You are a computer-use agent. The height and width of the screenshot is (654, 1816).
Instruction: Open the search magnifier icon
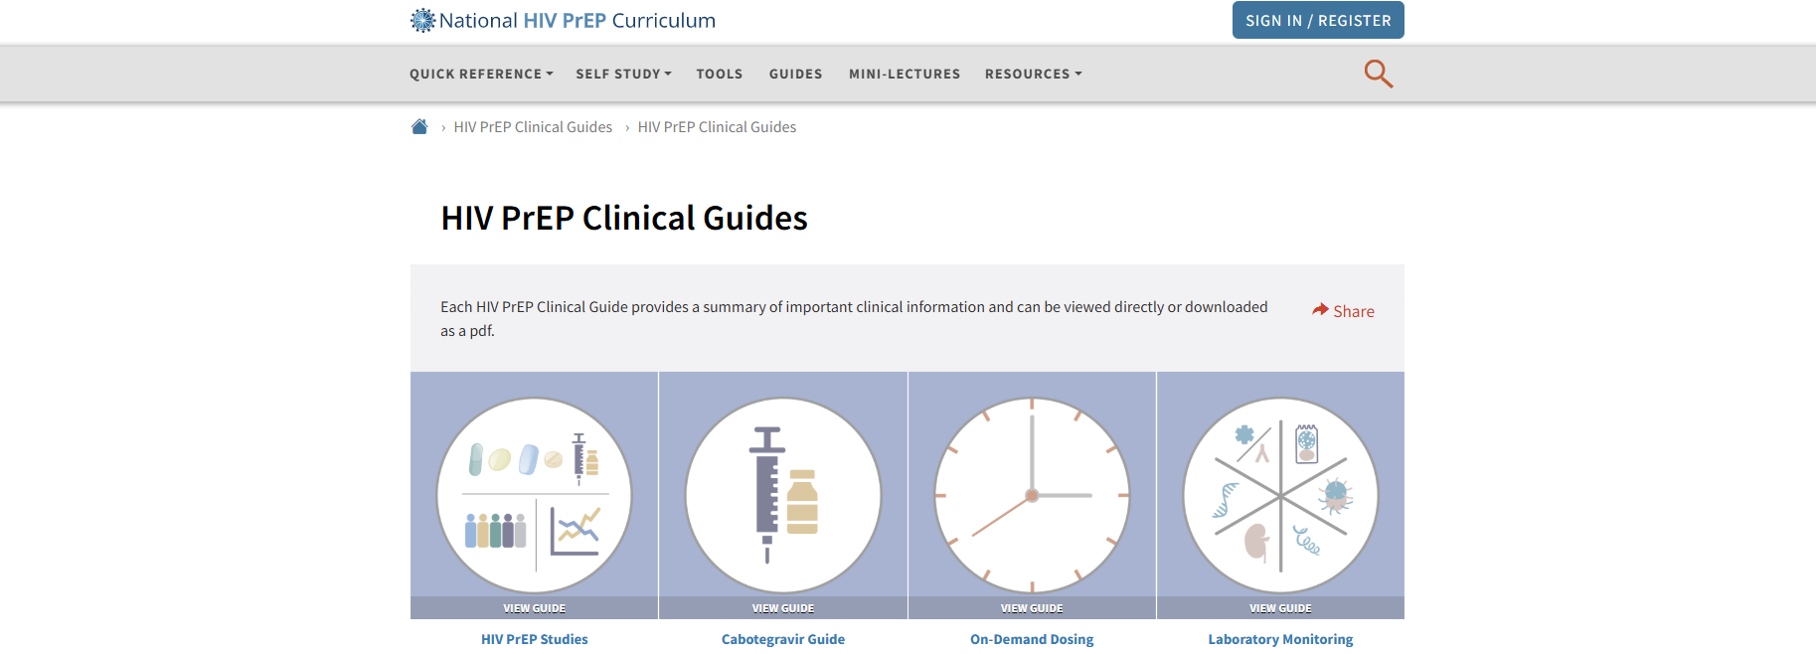(1379, 74)
